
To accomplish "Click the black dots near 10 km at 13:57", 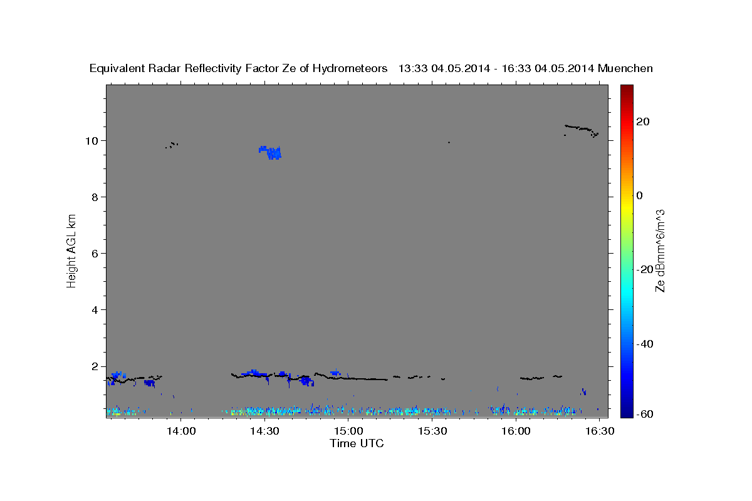I will 172,145.
